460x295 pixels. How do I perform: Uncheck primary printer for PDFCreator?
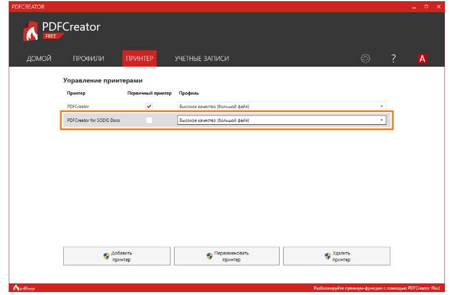[x=149, y=106]
